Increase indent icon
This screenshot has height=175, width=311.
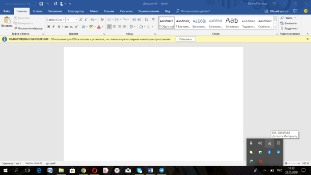click(140, 20)
